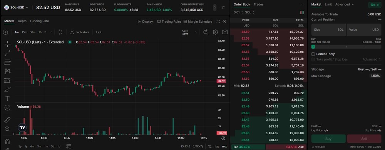Select the Order Book tab

[x=242, y=4]
